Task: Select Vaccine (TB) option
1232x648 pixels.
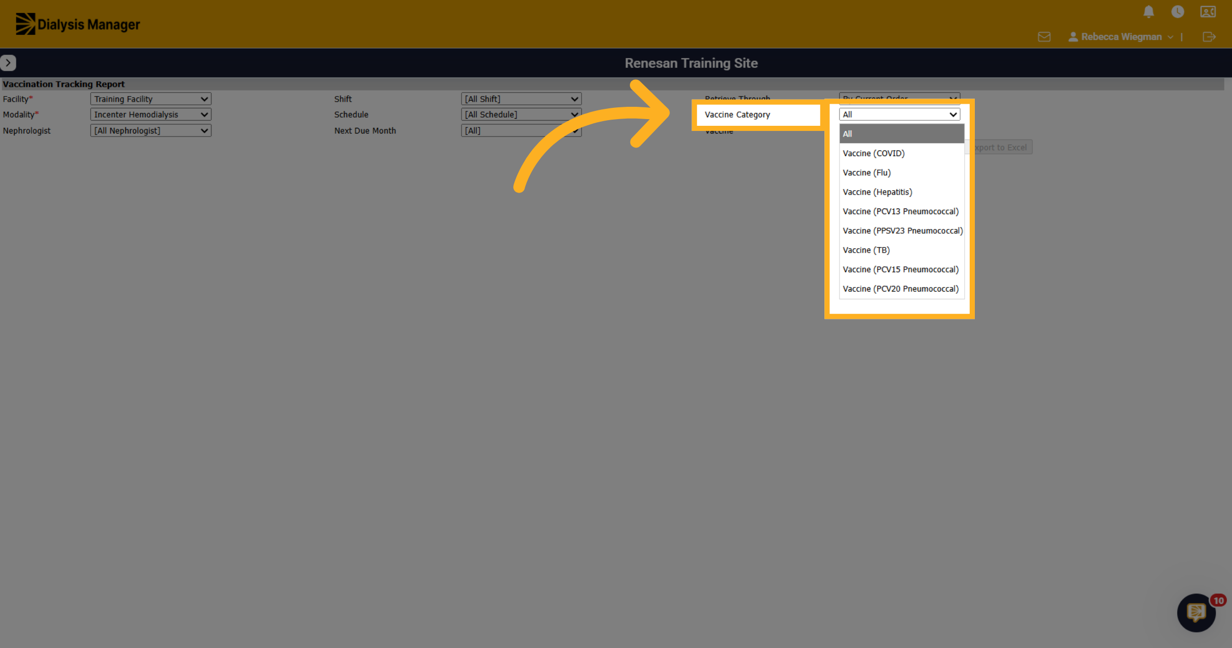Action: pyautogui.click(x=901, y=250)
